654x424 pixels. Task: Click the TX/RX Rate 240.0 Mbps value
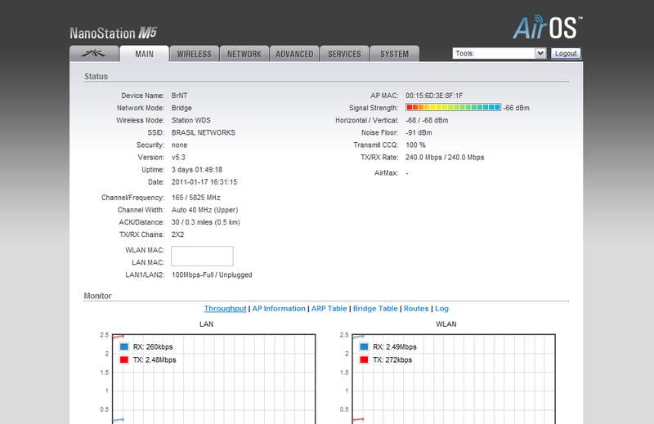445,157
